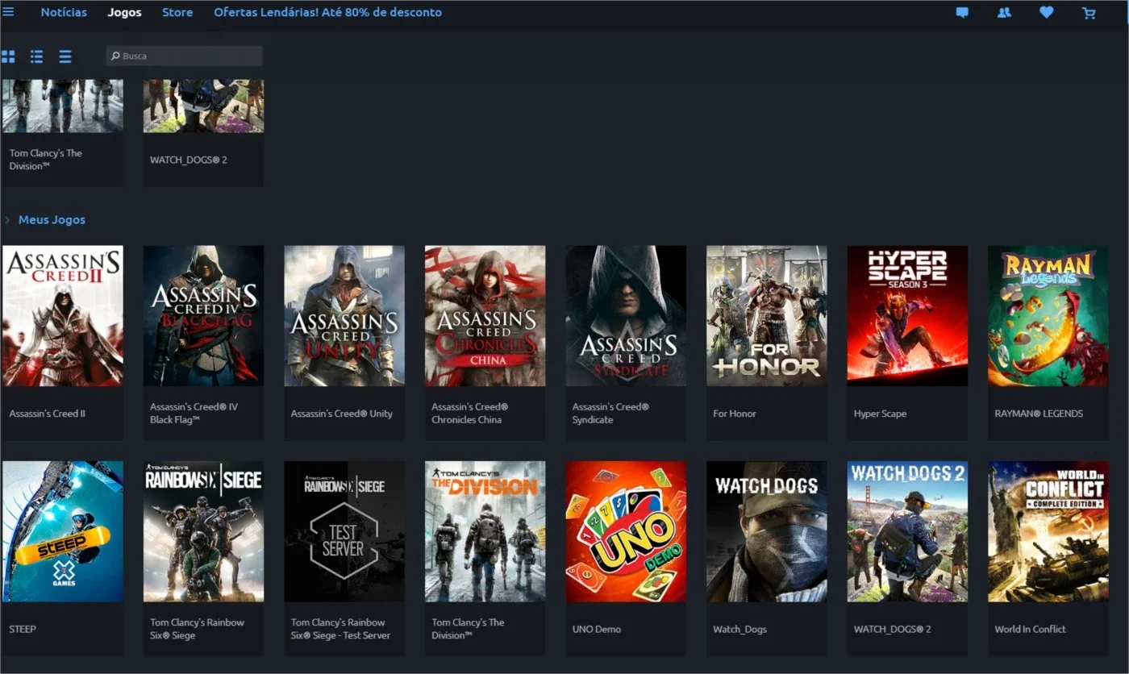The image size is (1129, 674).
Task: Go to the Notícias tab
Action: coord(64,12)
